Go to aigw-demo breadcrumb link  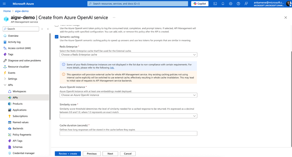[x=22, y=11]
